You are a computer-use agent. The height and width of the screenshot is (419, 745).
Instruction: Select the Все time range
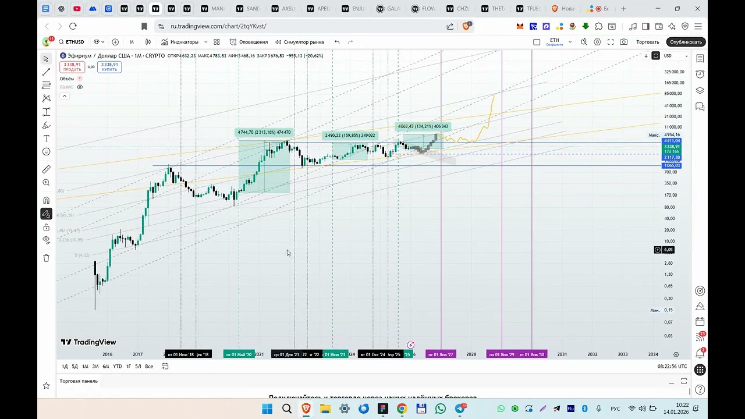(149, 366)
